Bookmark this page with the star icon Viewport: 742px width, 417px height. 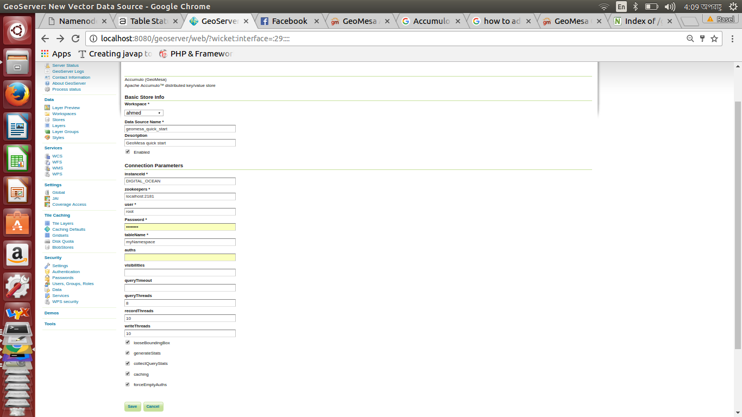tap(714, 39)
